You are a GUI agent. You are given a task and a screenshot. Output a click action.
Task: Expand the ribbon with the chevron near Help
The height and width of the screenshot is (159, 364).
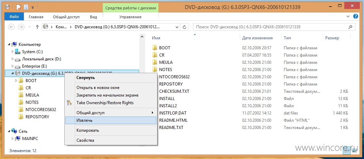pyautogui.click(x=348, y=16)
